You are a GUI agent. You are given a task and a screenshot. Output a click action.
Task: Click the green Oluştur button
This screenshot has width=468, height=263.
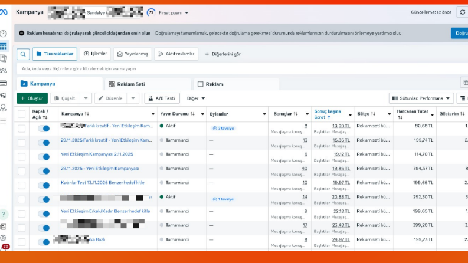click(32, 98)
